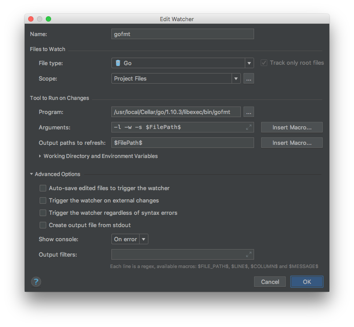Screen dimensions: 354x327
Task: Click the Name field containing gofmt
Action: (183, 34)
